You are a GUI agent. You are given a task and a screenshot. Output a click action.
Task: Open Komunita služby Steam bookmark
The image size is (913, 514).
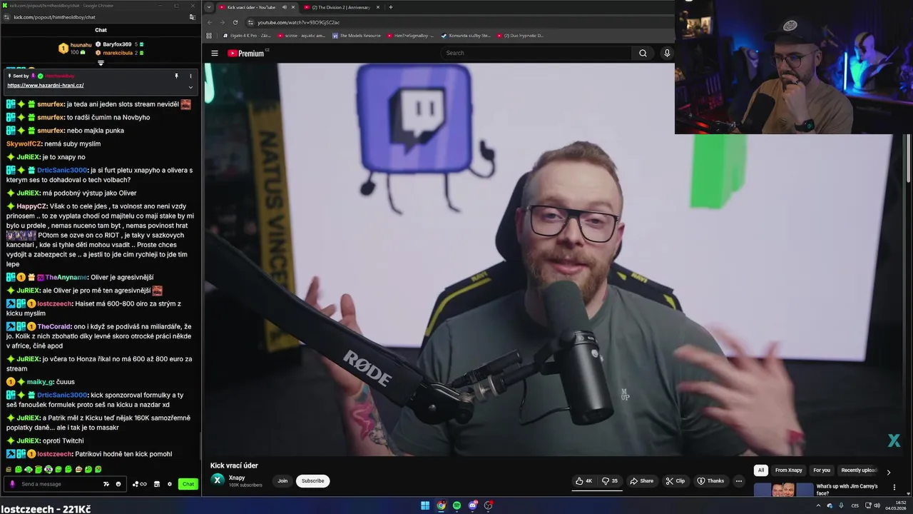pyautogui.click(x=466, y=35)
